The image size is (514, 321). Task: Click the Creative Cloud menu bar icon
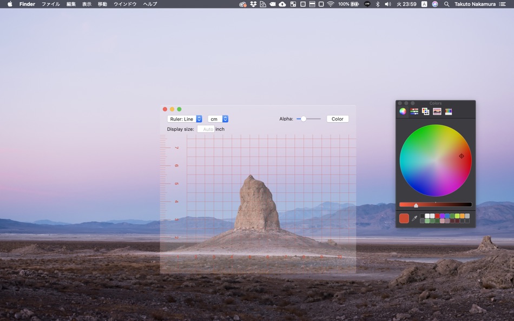point(242,4)
